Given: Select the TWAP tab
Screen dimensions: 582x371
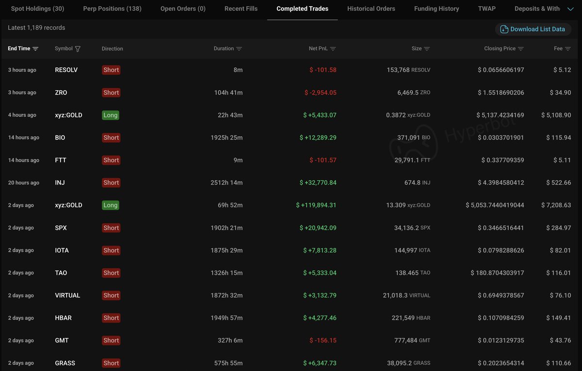Looking at the screenshot, I should [x=486, y=9].
